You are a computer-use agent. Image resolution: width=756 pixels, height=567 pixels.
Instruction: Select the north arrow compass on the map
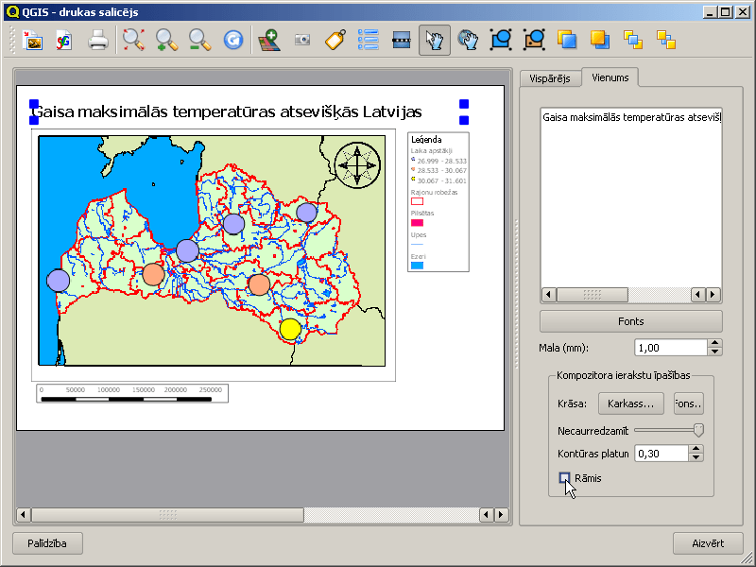click(x=357, y=164)
